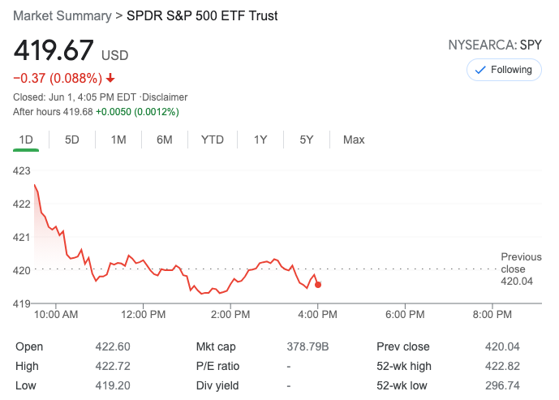The height and width of the screenshot is (400, 559).
Task: Show the Max time range
Action: [354, 140]
